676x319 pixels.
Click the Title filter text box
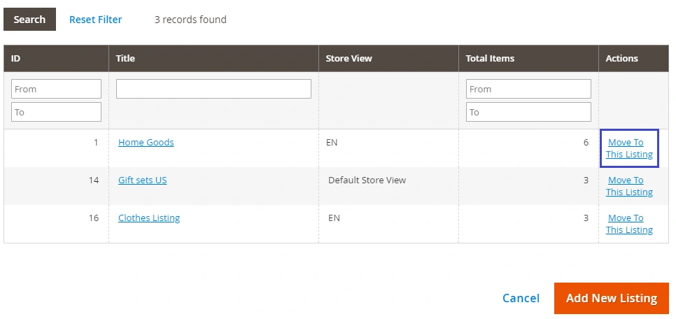tap(213, 89)
